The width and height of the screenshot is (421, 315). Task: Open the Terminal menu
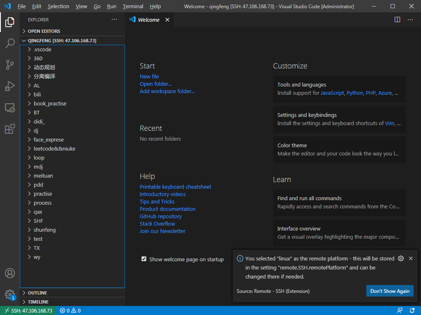[x=133, y=7]
